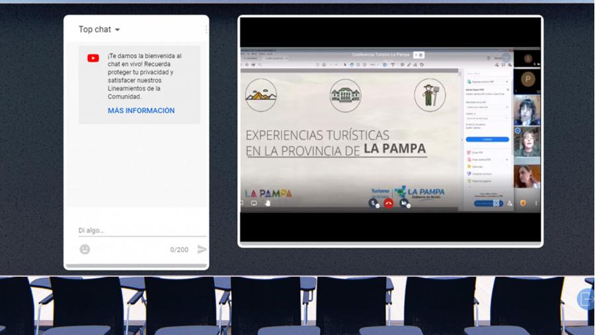Click the blue button in the video's side panel
Image resolution: width=595 pixels, height=335 pixels.
pos(487,139)
